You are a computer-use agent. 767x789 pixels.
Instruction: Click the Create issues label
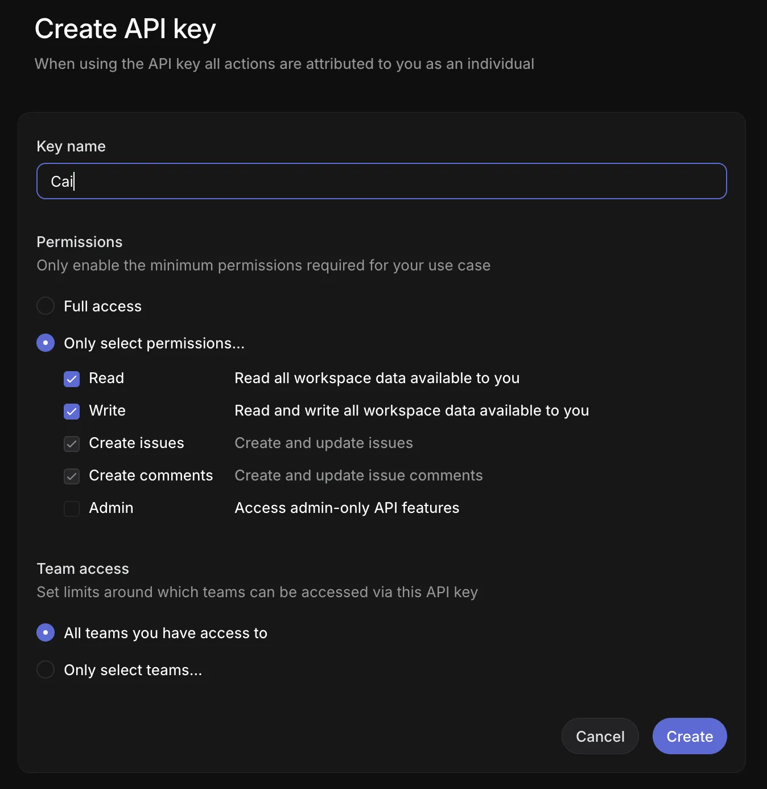(136, 443)
